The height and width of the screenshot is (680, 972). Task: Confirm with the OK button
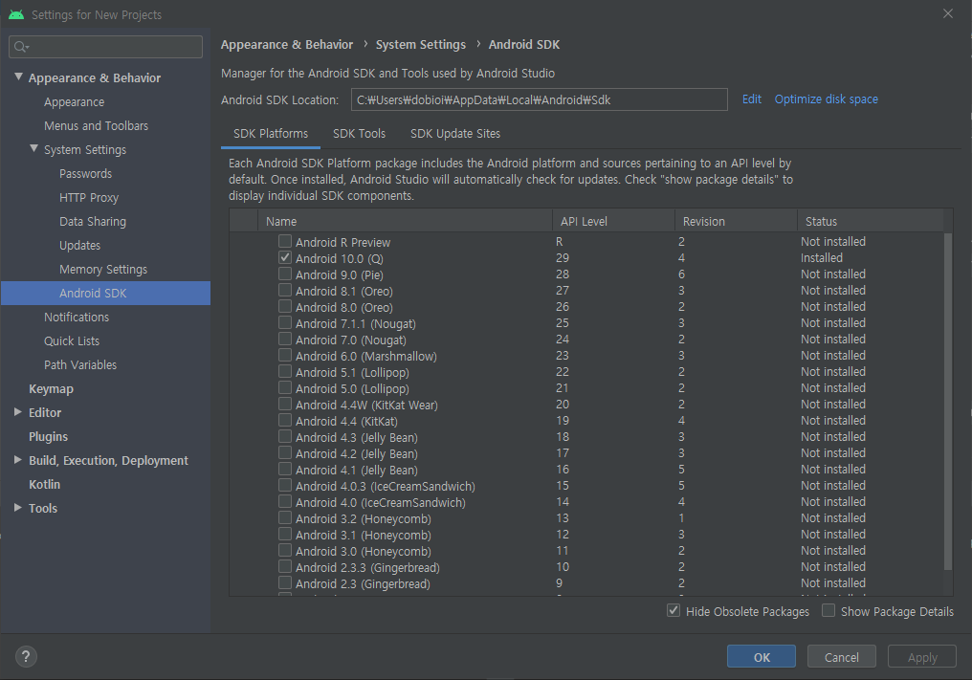point(762,657)
